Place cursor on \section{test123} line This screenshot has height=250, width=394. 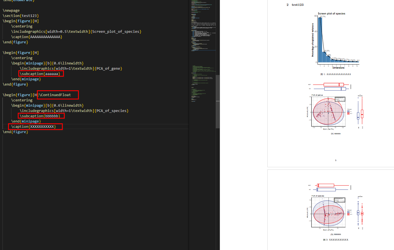coord(21,16)
